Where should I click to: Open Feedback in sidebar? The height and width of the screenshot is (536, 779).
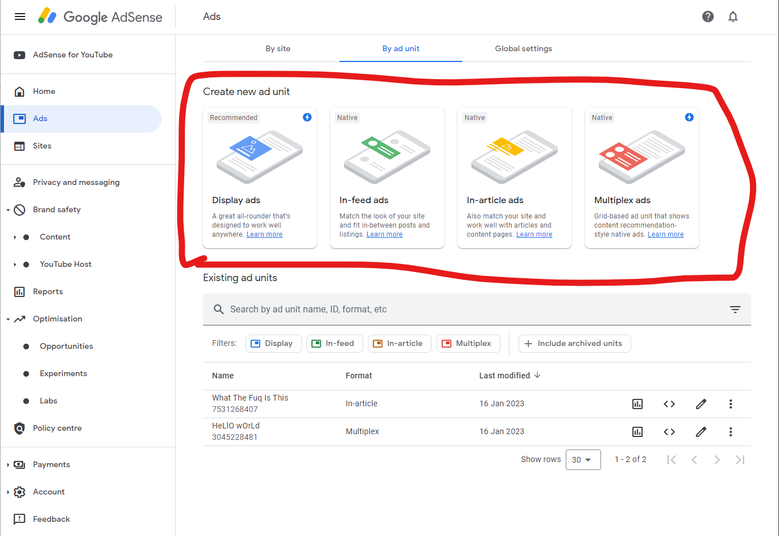click(x=51, y=519)
